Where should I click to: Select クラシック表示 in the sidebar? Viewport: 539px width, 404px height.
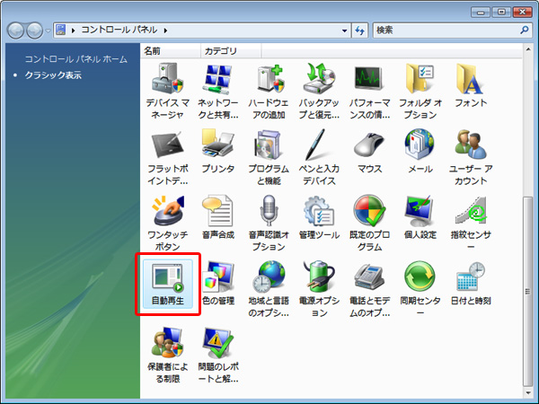click(53, 75)
